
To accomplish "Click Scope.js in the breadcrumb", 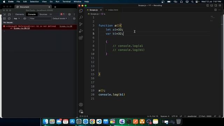I will (94, 14).
